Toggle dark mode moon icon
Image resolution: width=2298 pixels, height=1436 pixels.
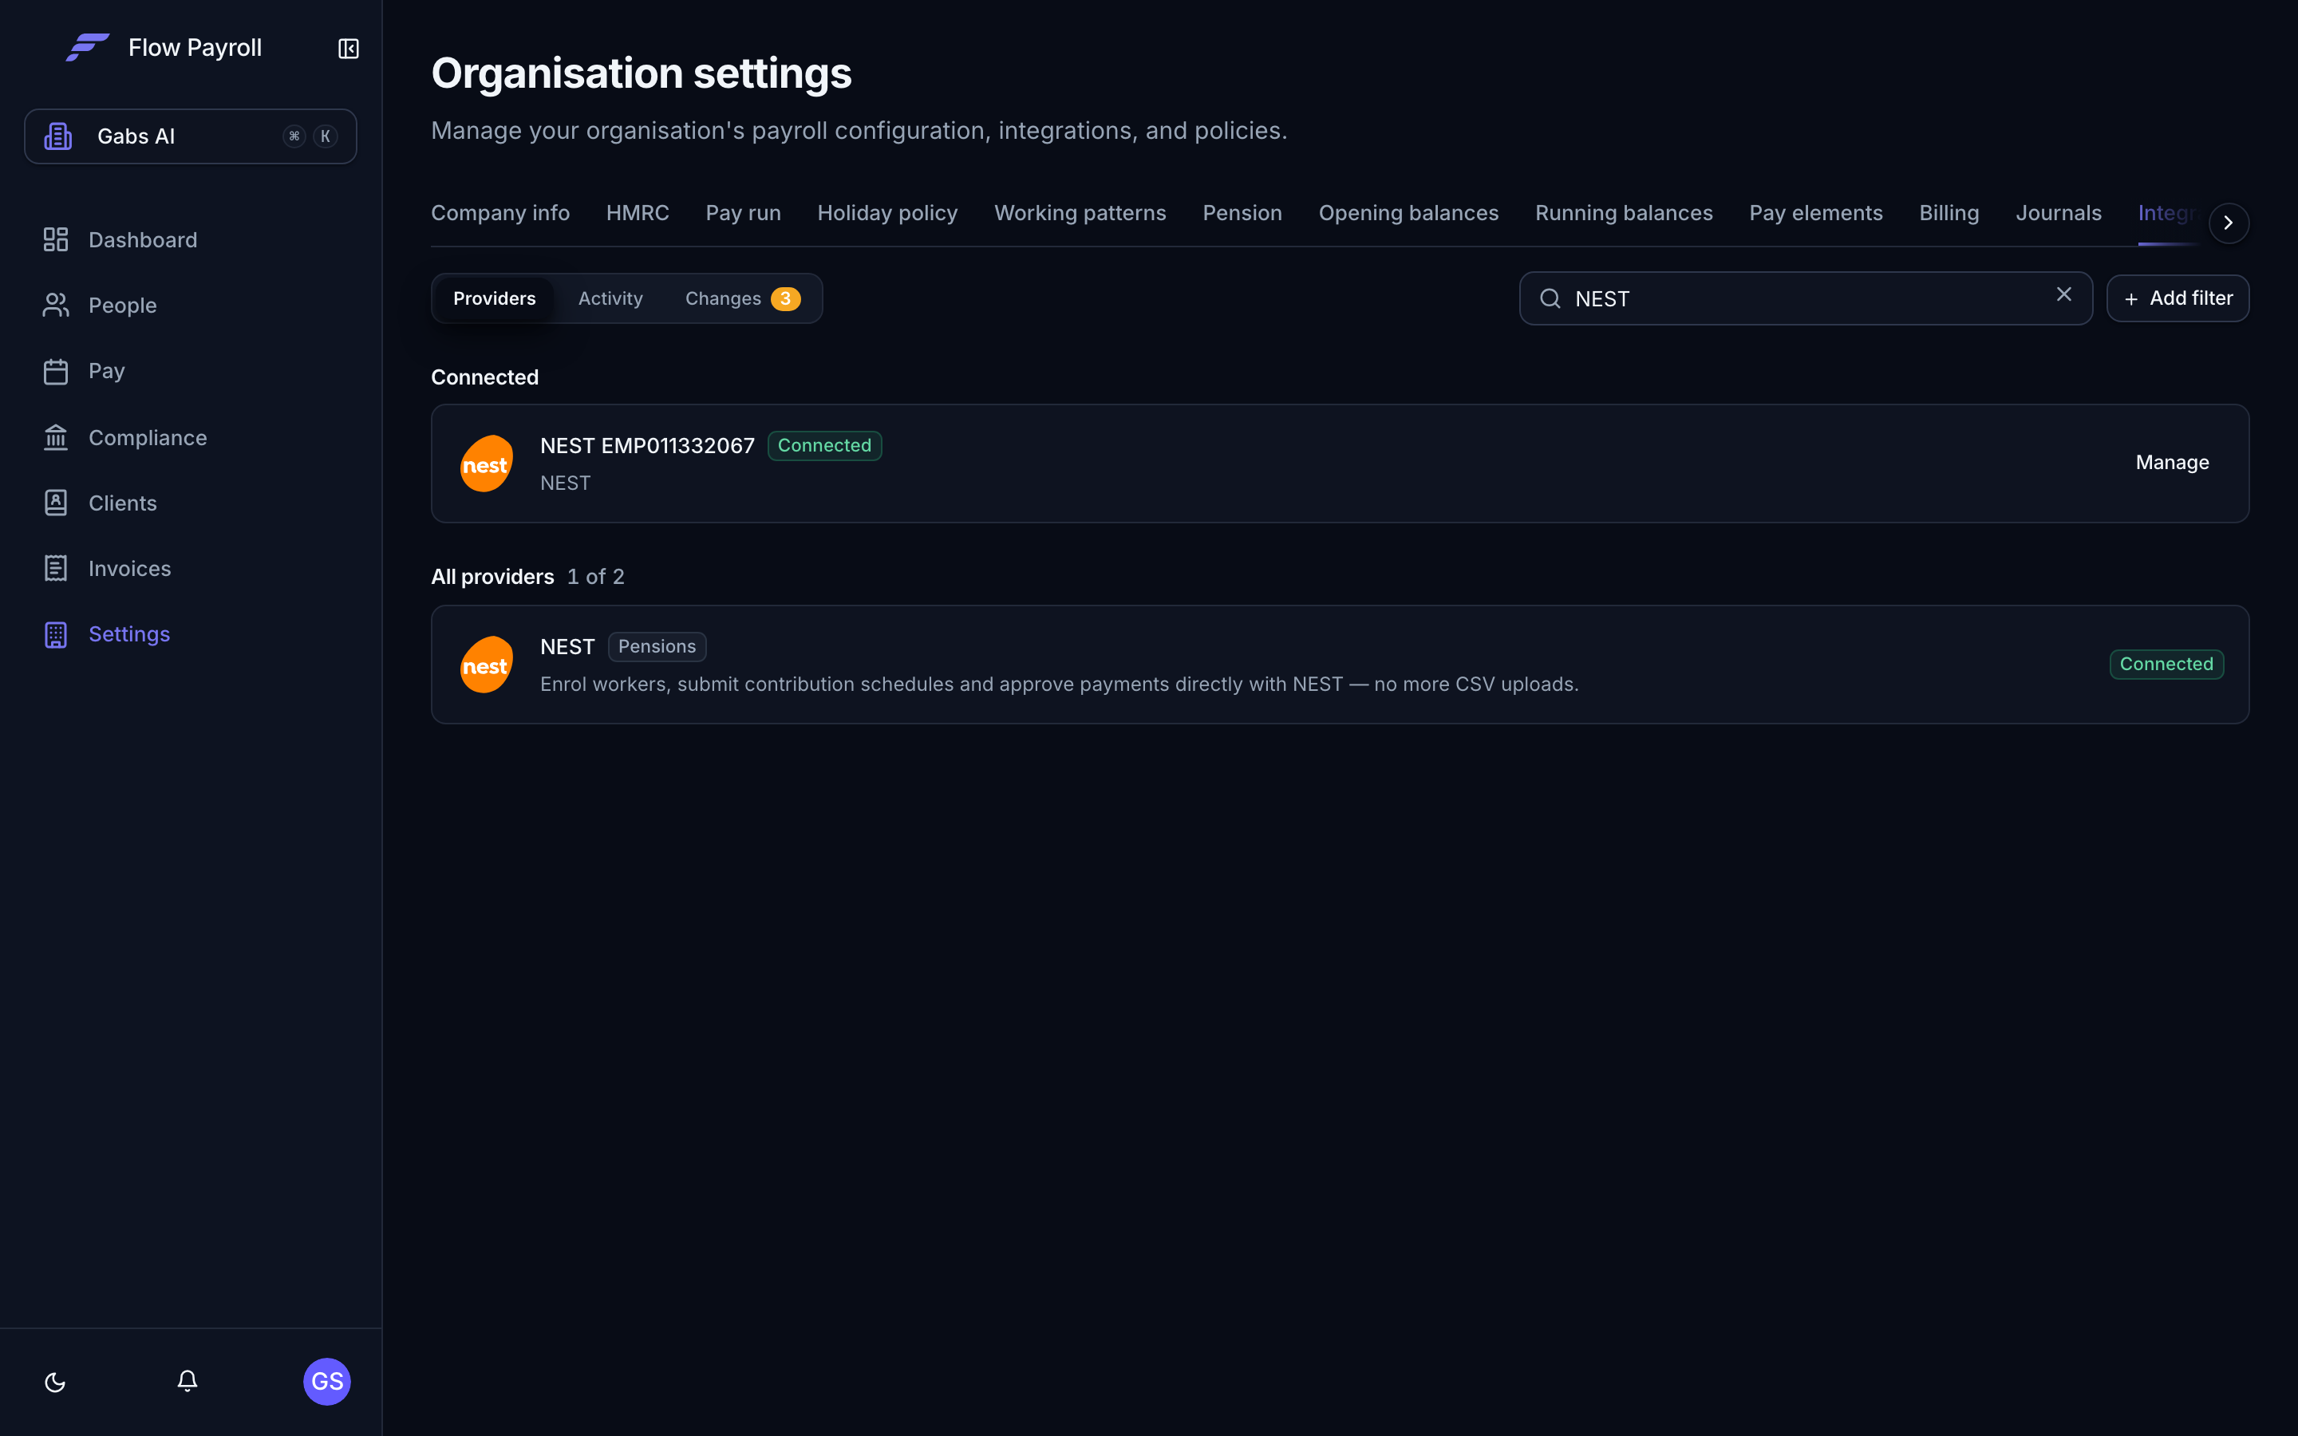(x=55, y=1382)
